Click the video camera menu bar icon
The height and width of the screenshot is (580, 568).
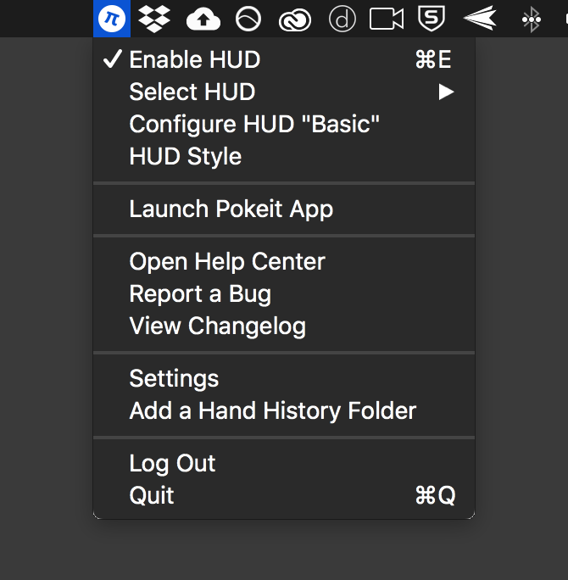[386, 19]
